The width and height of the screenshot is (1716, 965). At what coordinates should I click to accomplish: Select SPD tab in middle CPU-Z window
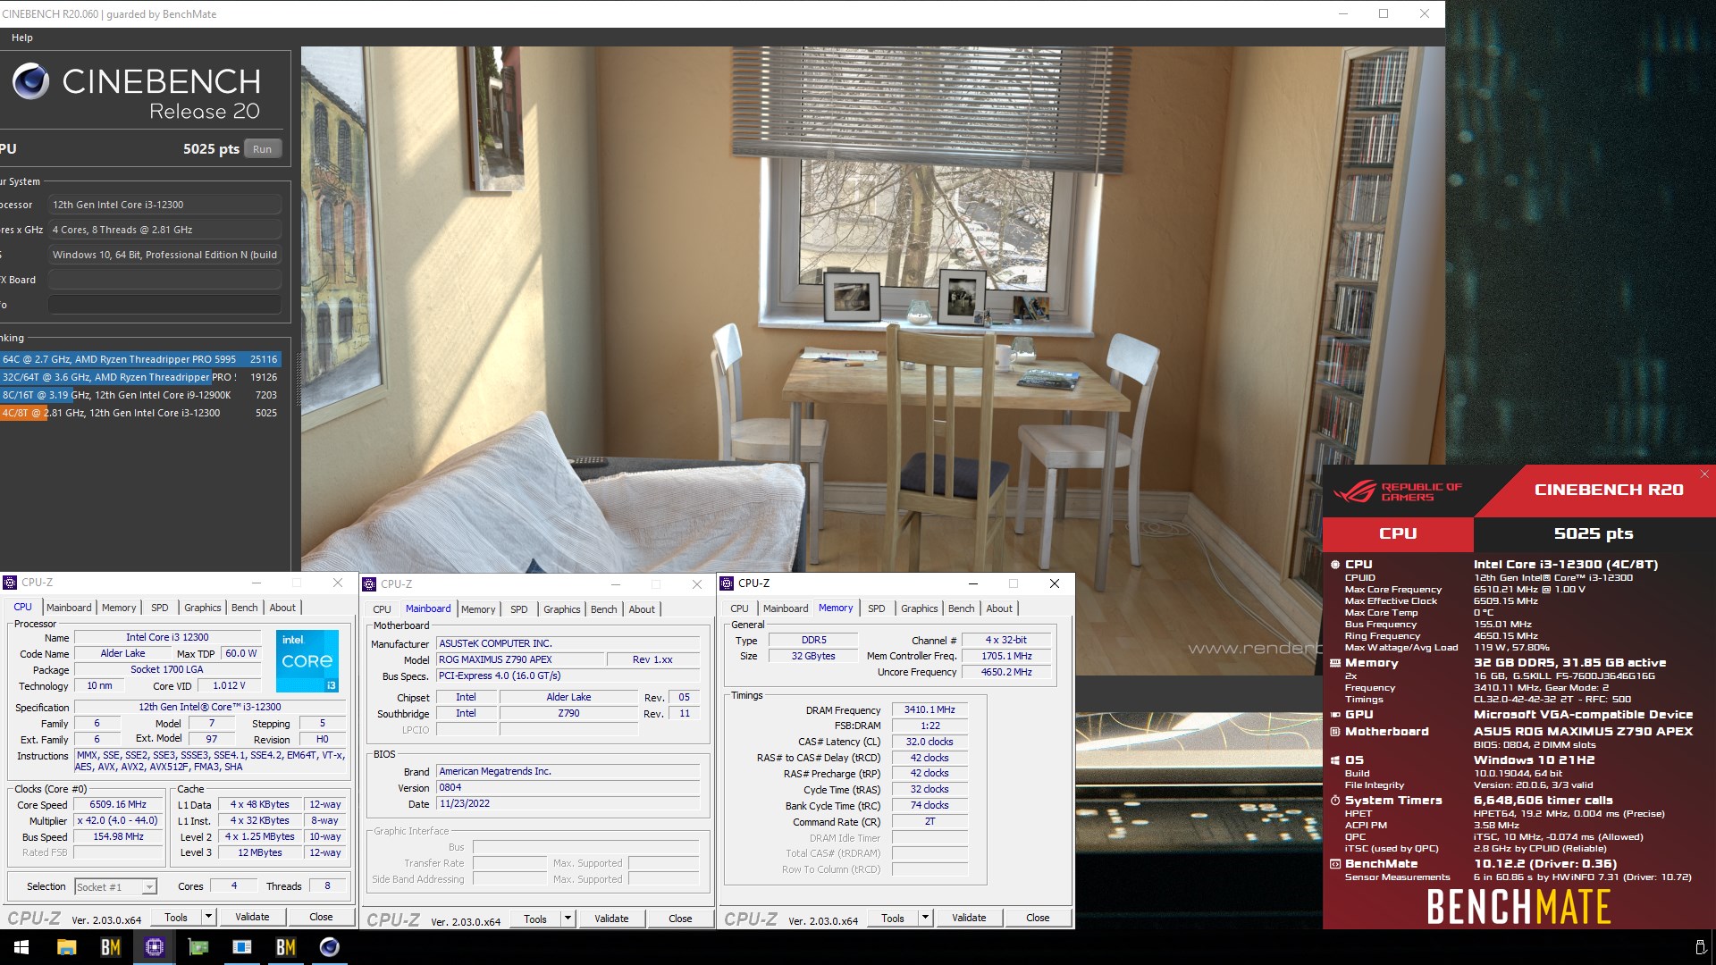(519, 609)
